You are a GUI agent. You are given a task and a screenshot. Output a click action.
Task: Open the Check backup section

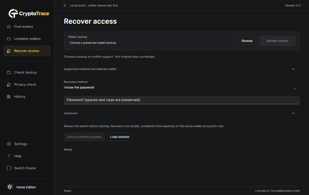click(27, 72)
